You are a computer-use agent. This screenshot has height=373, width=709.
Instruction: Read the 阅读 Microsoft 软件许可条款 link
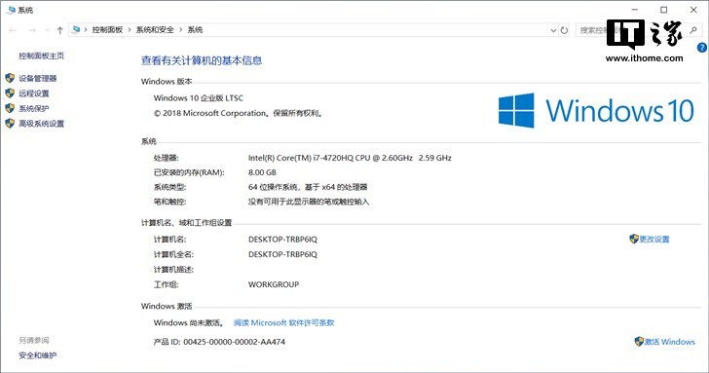pos(284,322)
